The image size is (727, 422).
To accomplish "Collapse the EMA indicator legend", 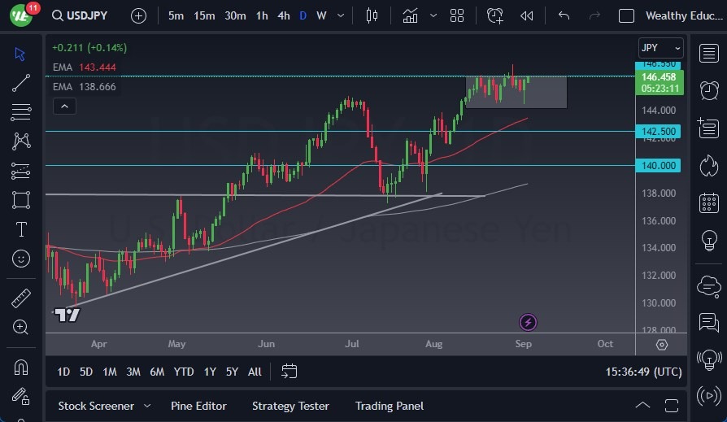I will coord(63,106).
